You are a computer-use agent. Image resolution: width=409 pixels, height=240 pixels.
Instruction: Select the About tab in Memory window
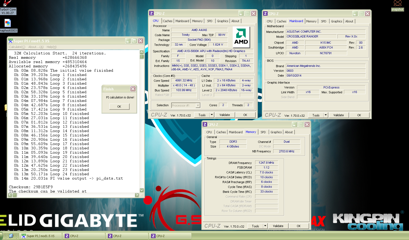click(x=289, y=132)
